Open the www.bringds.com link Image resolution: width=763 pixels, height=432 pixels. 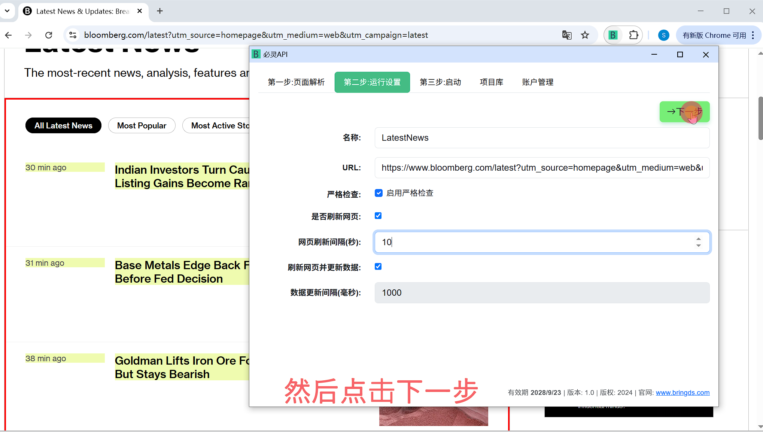point(682,393)
